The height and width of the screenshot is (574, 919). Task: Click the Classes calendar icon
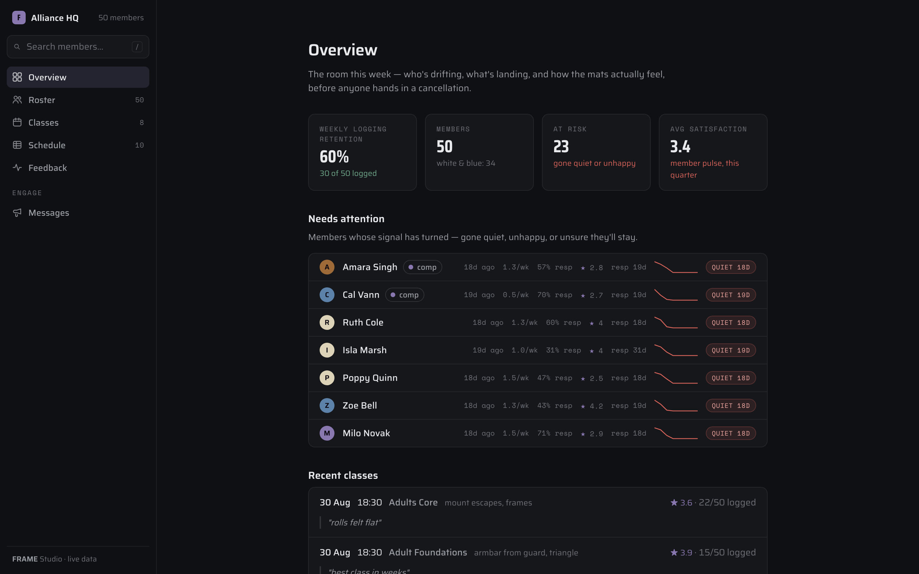(17, 122)
